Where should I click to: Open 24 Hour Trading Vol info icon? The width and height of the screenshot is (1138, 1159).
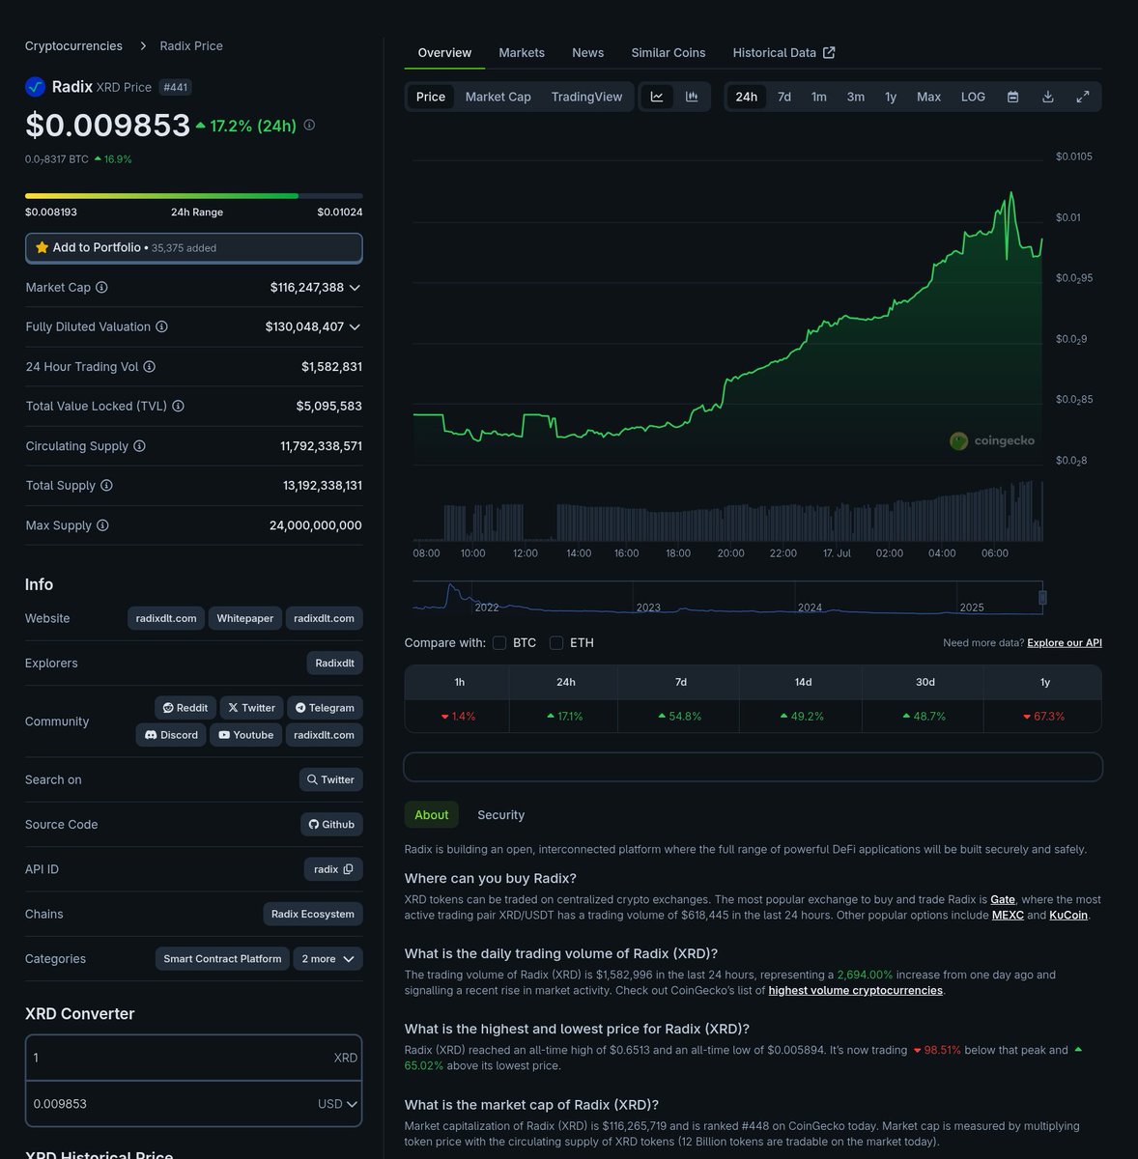click(x=149, y=366)
